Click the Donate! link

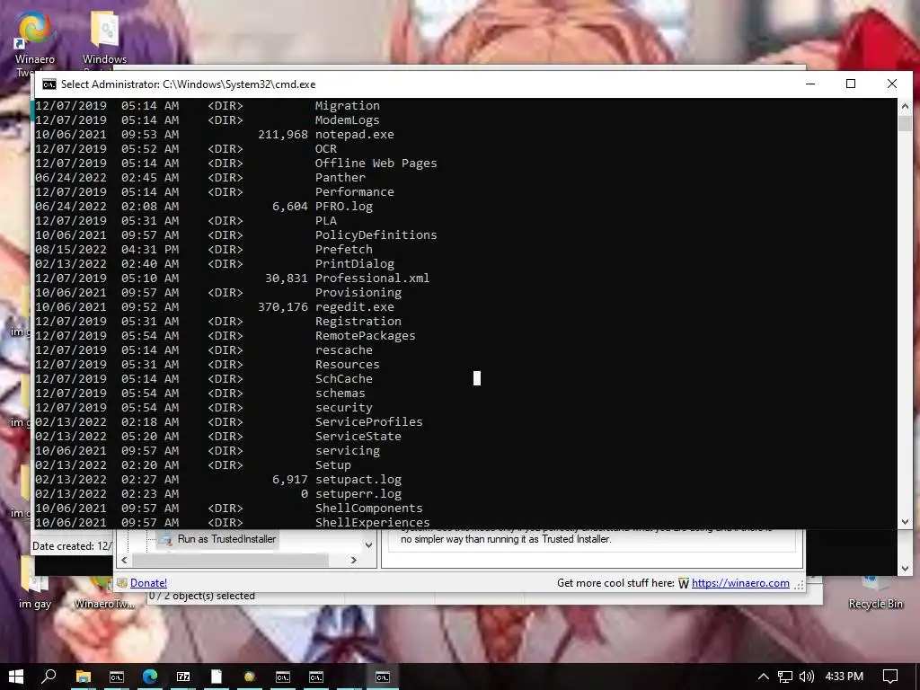click(x=148, y=582)
